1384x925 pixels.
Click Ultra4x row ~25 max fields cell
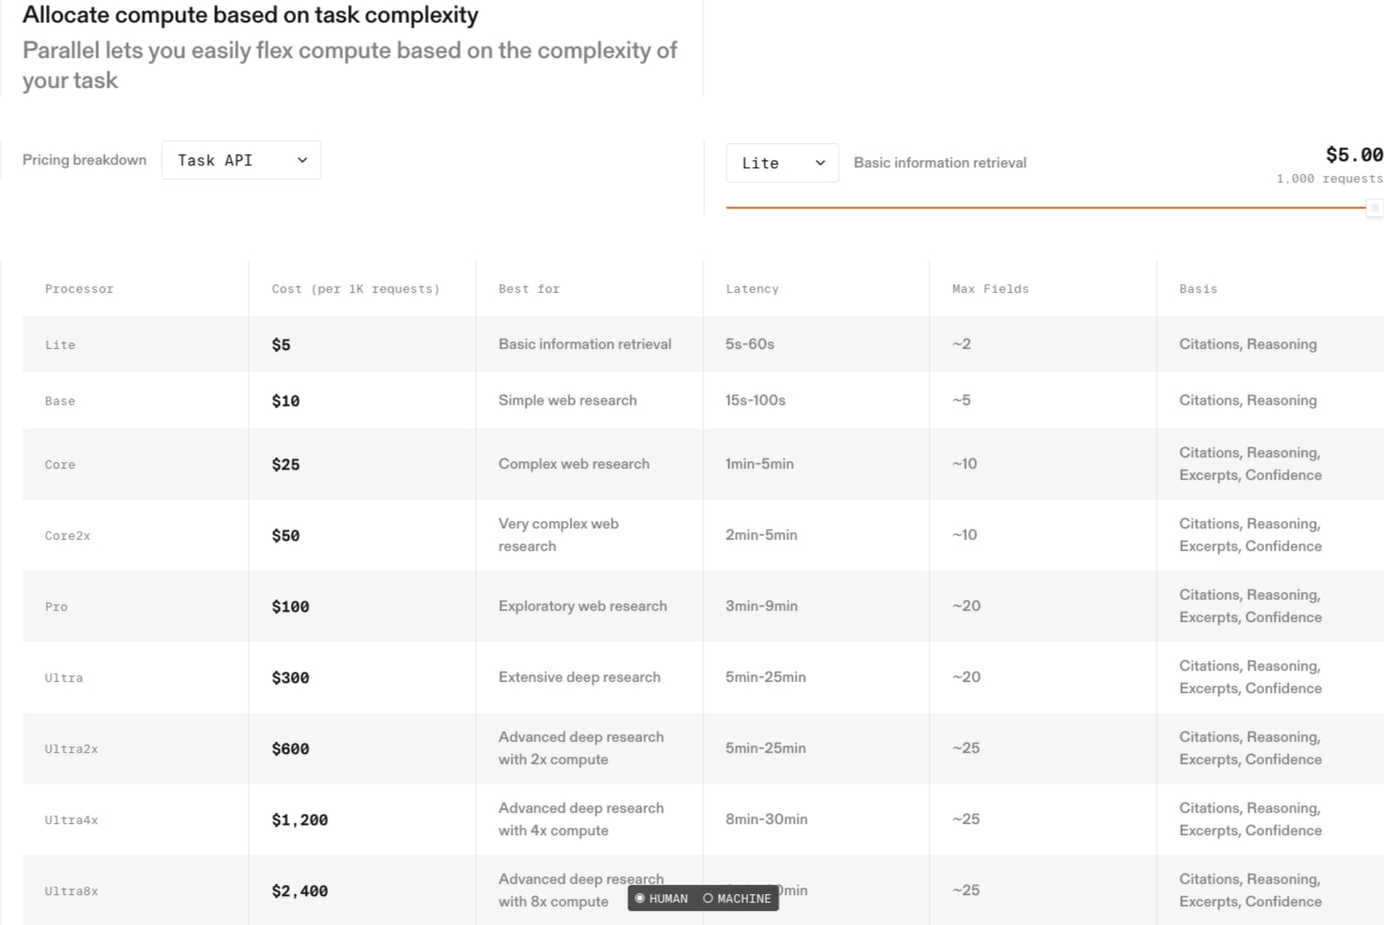point(966,819)
